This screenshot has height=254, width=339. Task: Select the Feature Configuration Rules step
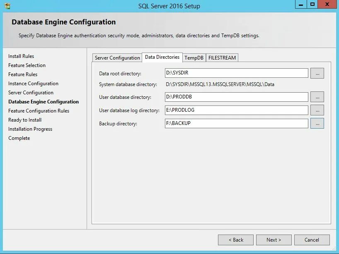click(x=39, y=111)
